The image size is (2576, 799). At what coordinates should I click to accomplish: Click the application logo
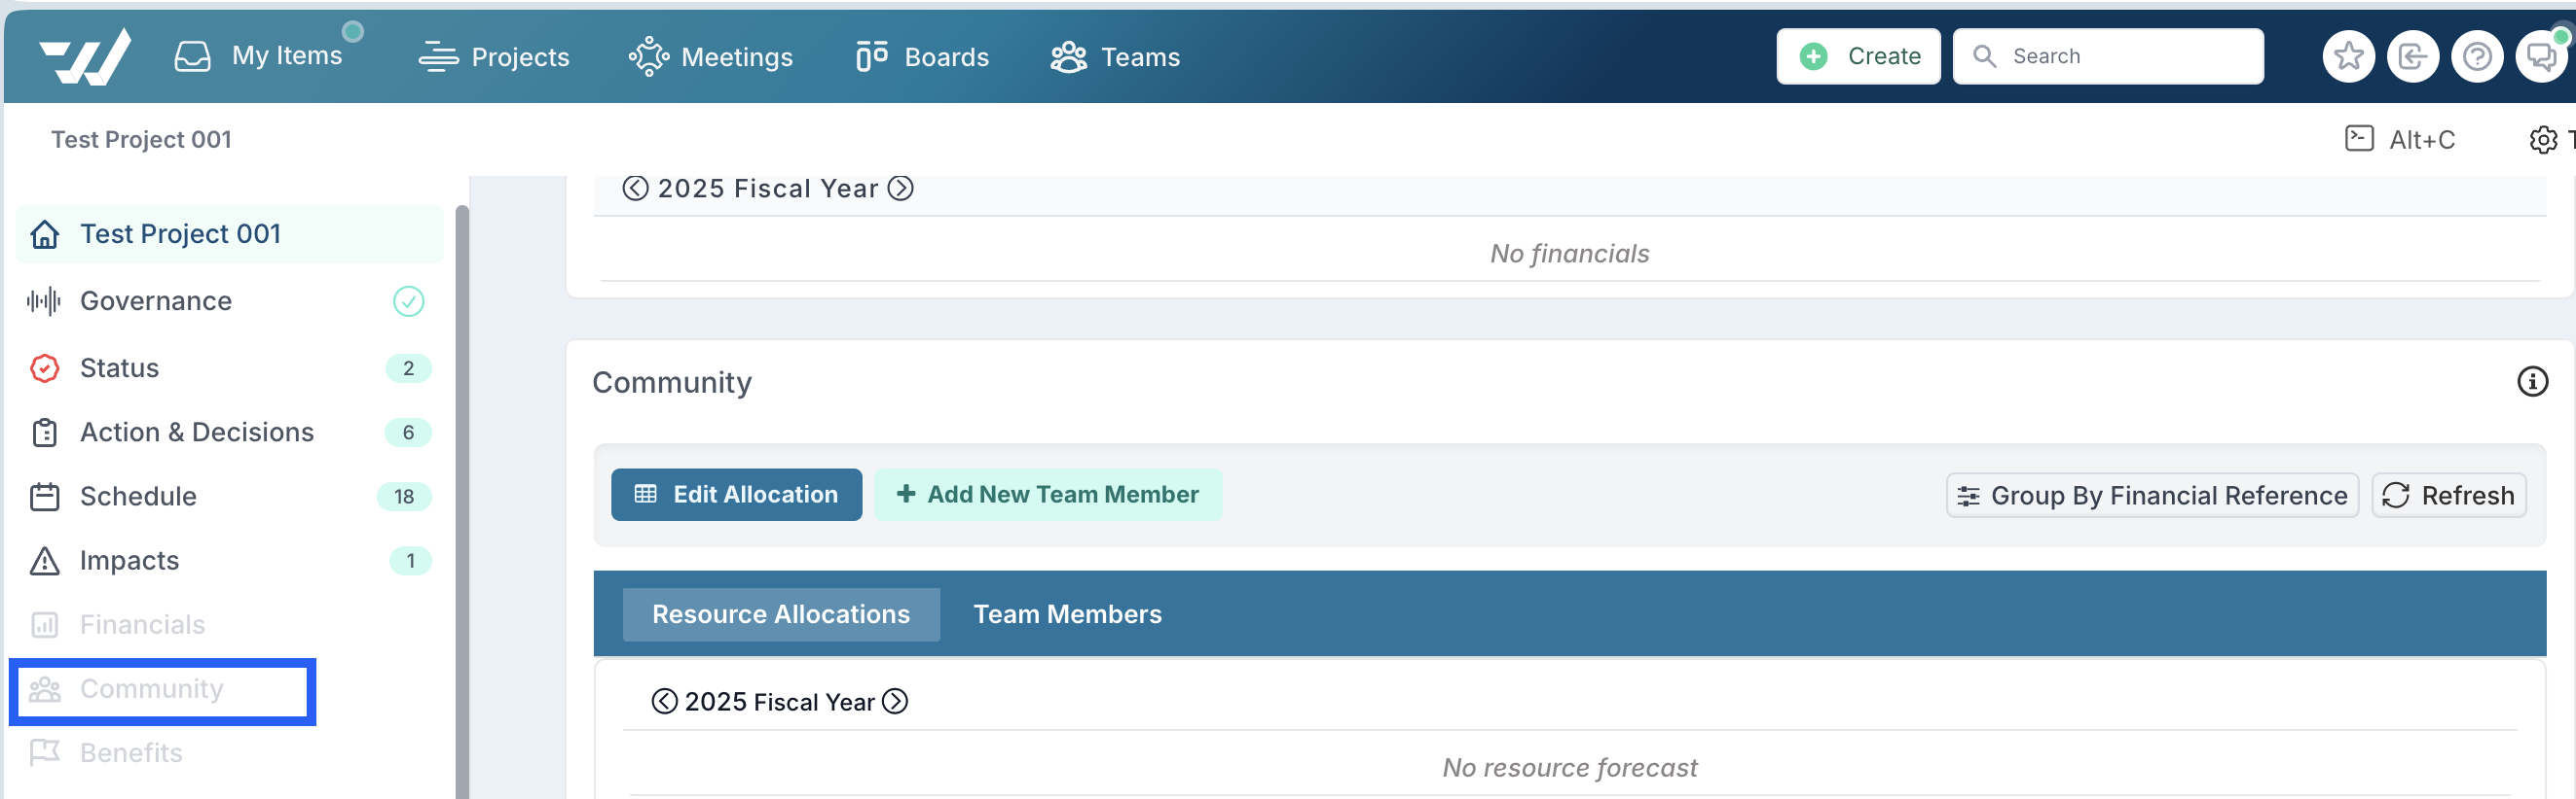pyautogui.click(x=85, y=56)
